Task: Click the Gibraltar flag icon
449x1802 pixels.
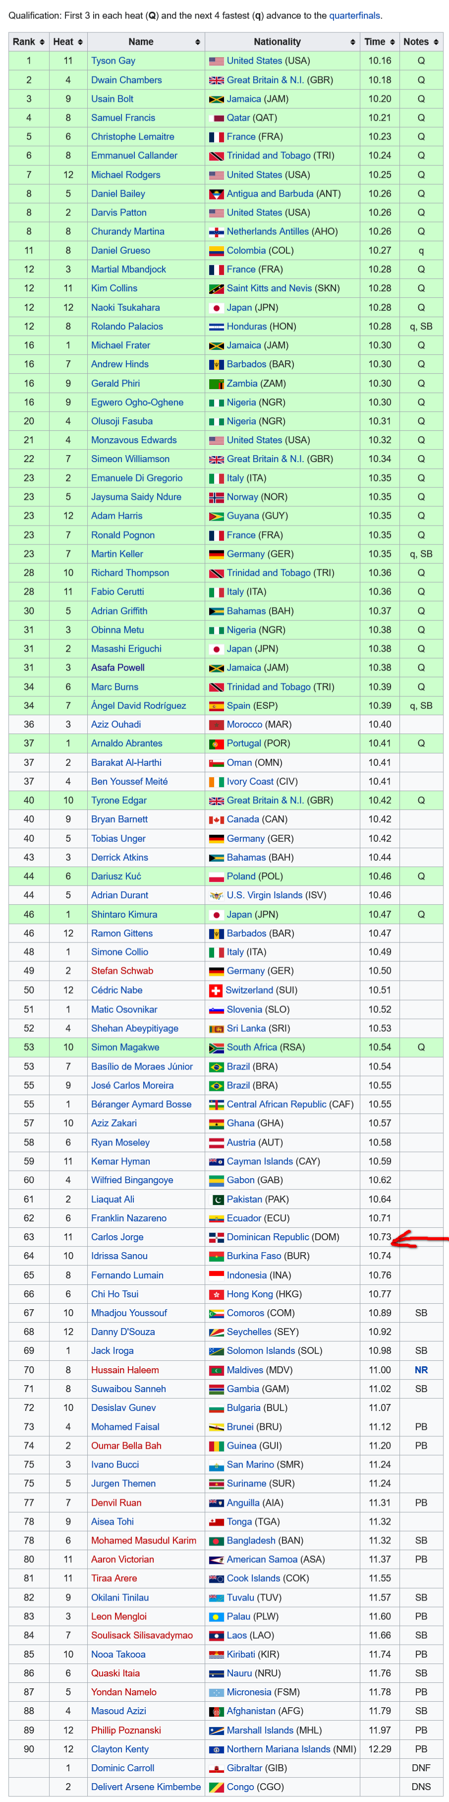Action: (x=217, y=1768)
